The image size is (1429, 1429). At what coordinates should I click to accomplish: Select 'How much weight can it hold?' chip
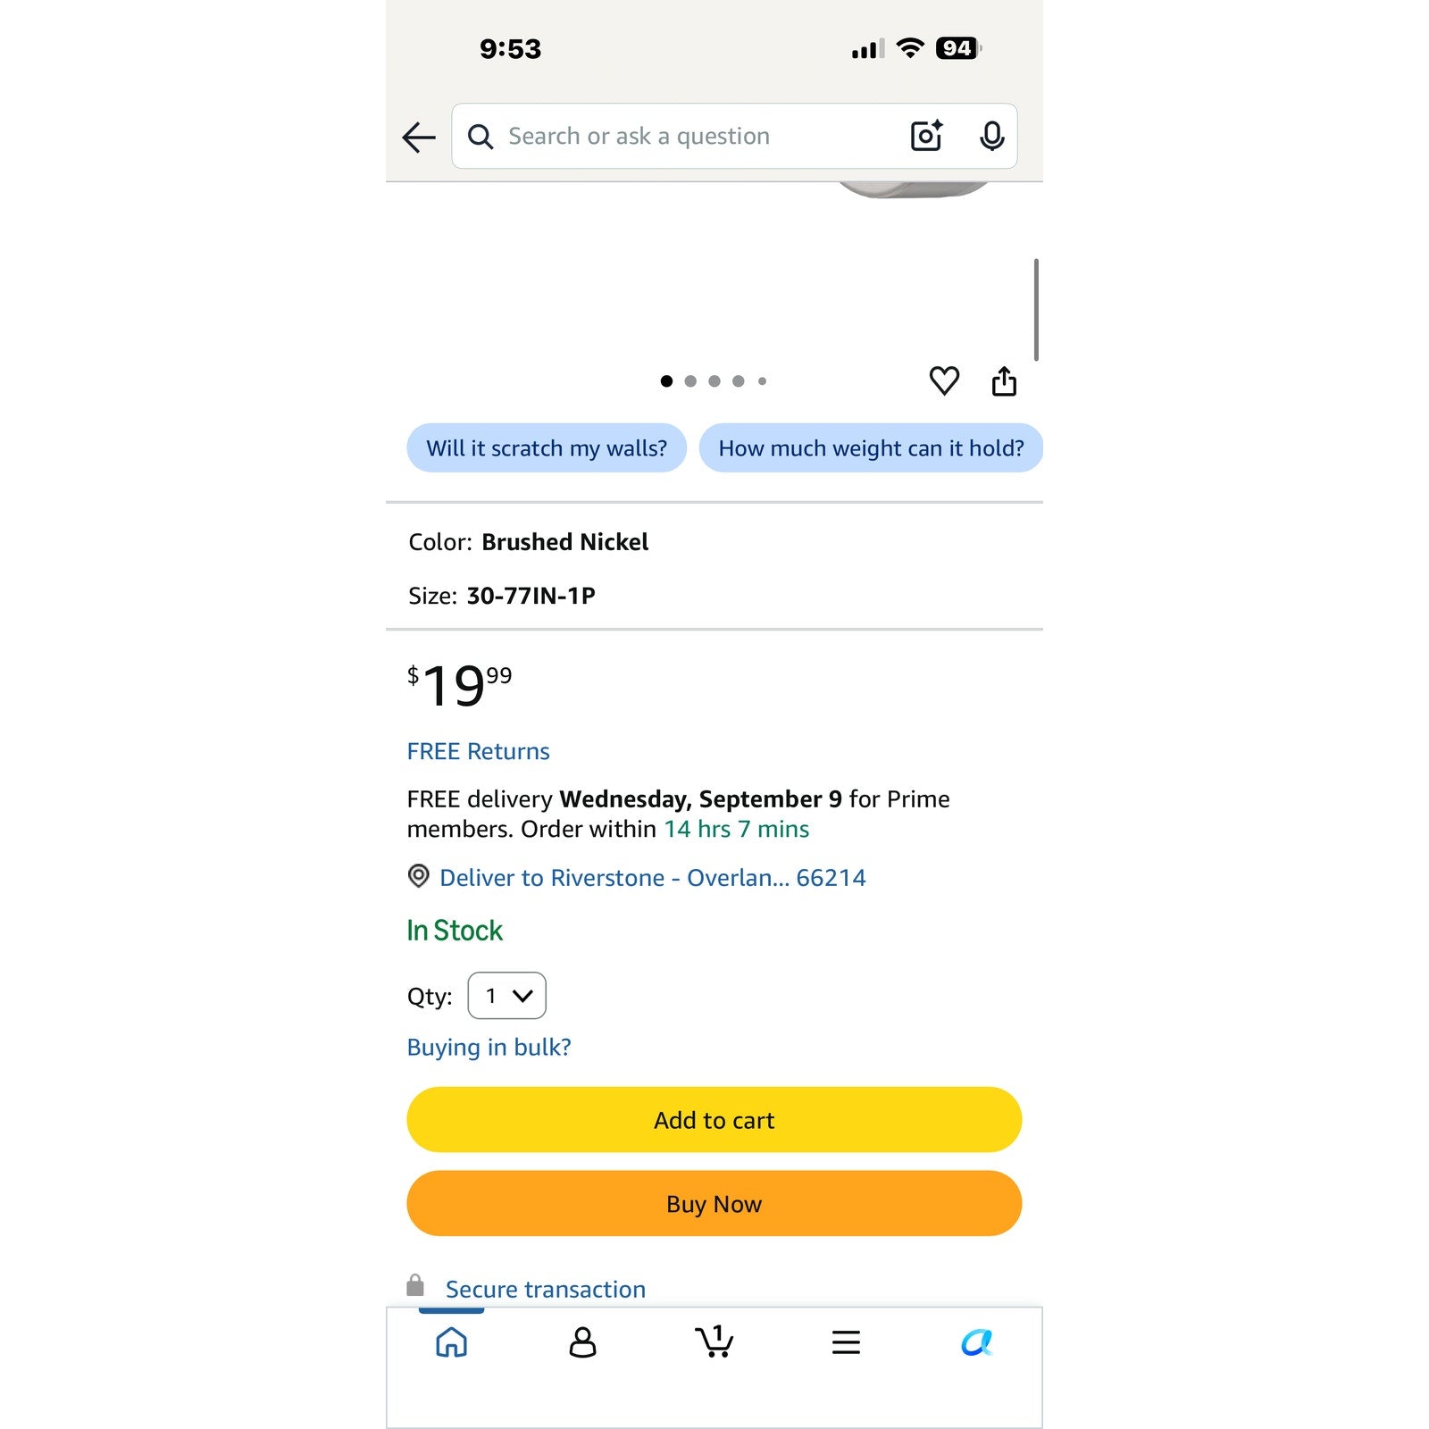click(871, 447)
